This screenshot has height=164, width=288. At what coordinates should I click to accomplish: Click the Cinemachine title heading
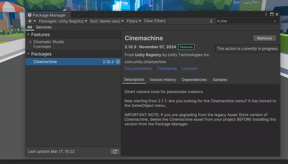point(144,38)
